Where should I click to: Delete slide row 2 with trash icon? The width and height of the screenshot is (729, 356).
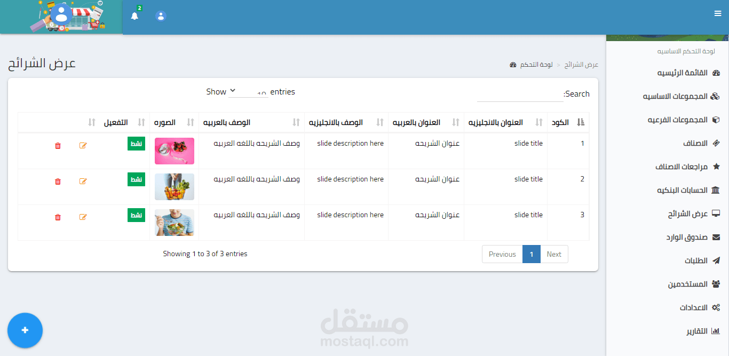[58, 181]
